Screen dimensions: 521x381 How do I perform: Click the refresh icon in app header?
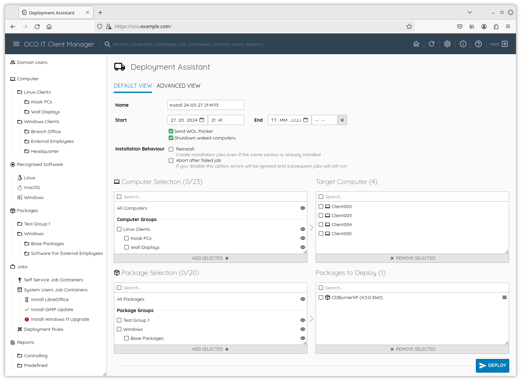pyautogui.click(x=432, y=44)
